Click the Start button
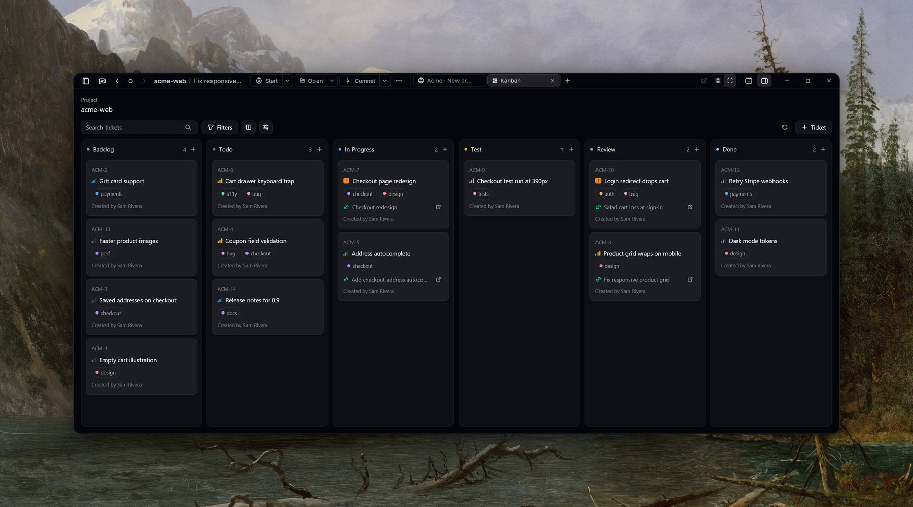 pyautogui.click(x=267, y=81)
